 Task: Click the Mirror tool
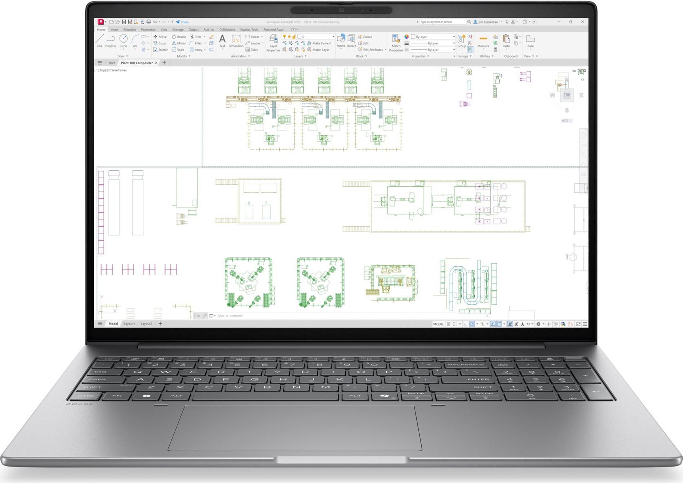[179, 43]
